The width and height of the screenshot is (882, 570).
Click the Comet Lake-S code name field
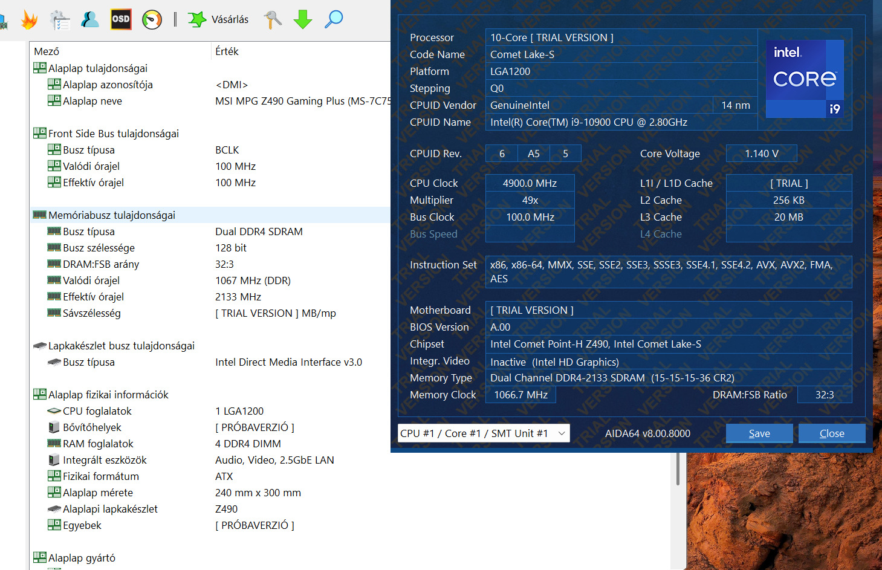pos(621,54)
